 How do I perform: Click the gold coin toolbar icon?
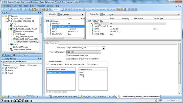click(125, 9)
